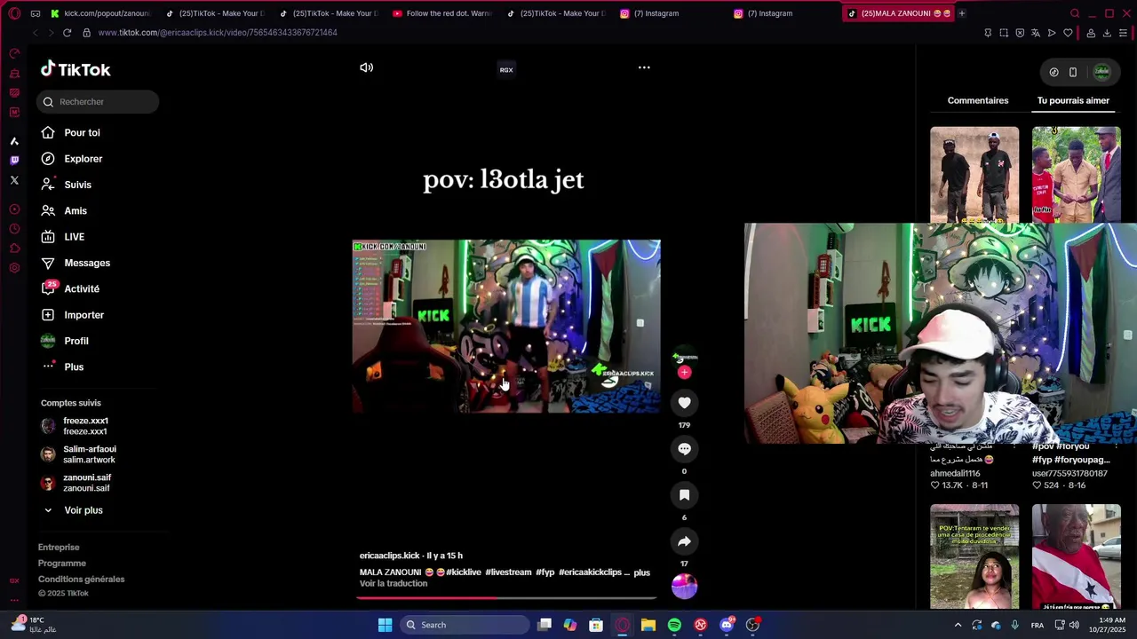The image size is (1137, 639).
Task: Follow the creator with the red plus button
Action: coord(684,373)
